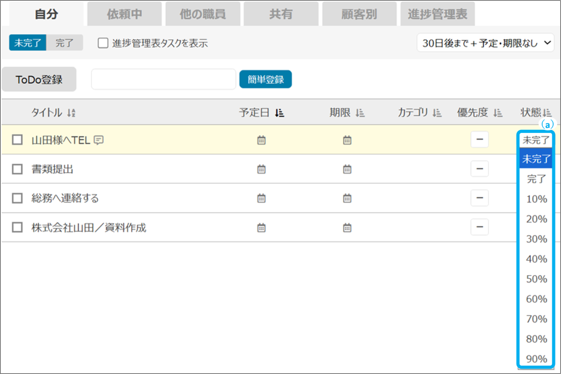Open the 期限 calendar for 株式会社山田／資料作成
Image resolution: width=577 pixels, height=374 pixels.
tap(347, 227)
